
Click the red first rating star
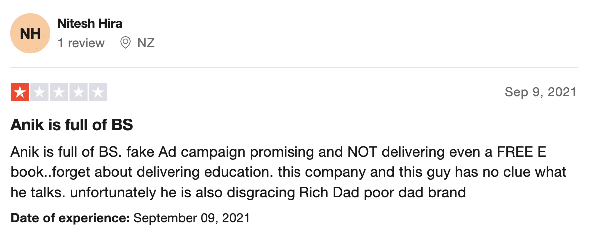tap(20, 92)
